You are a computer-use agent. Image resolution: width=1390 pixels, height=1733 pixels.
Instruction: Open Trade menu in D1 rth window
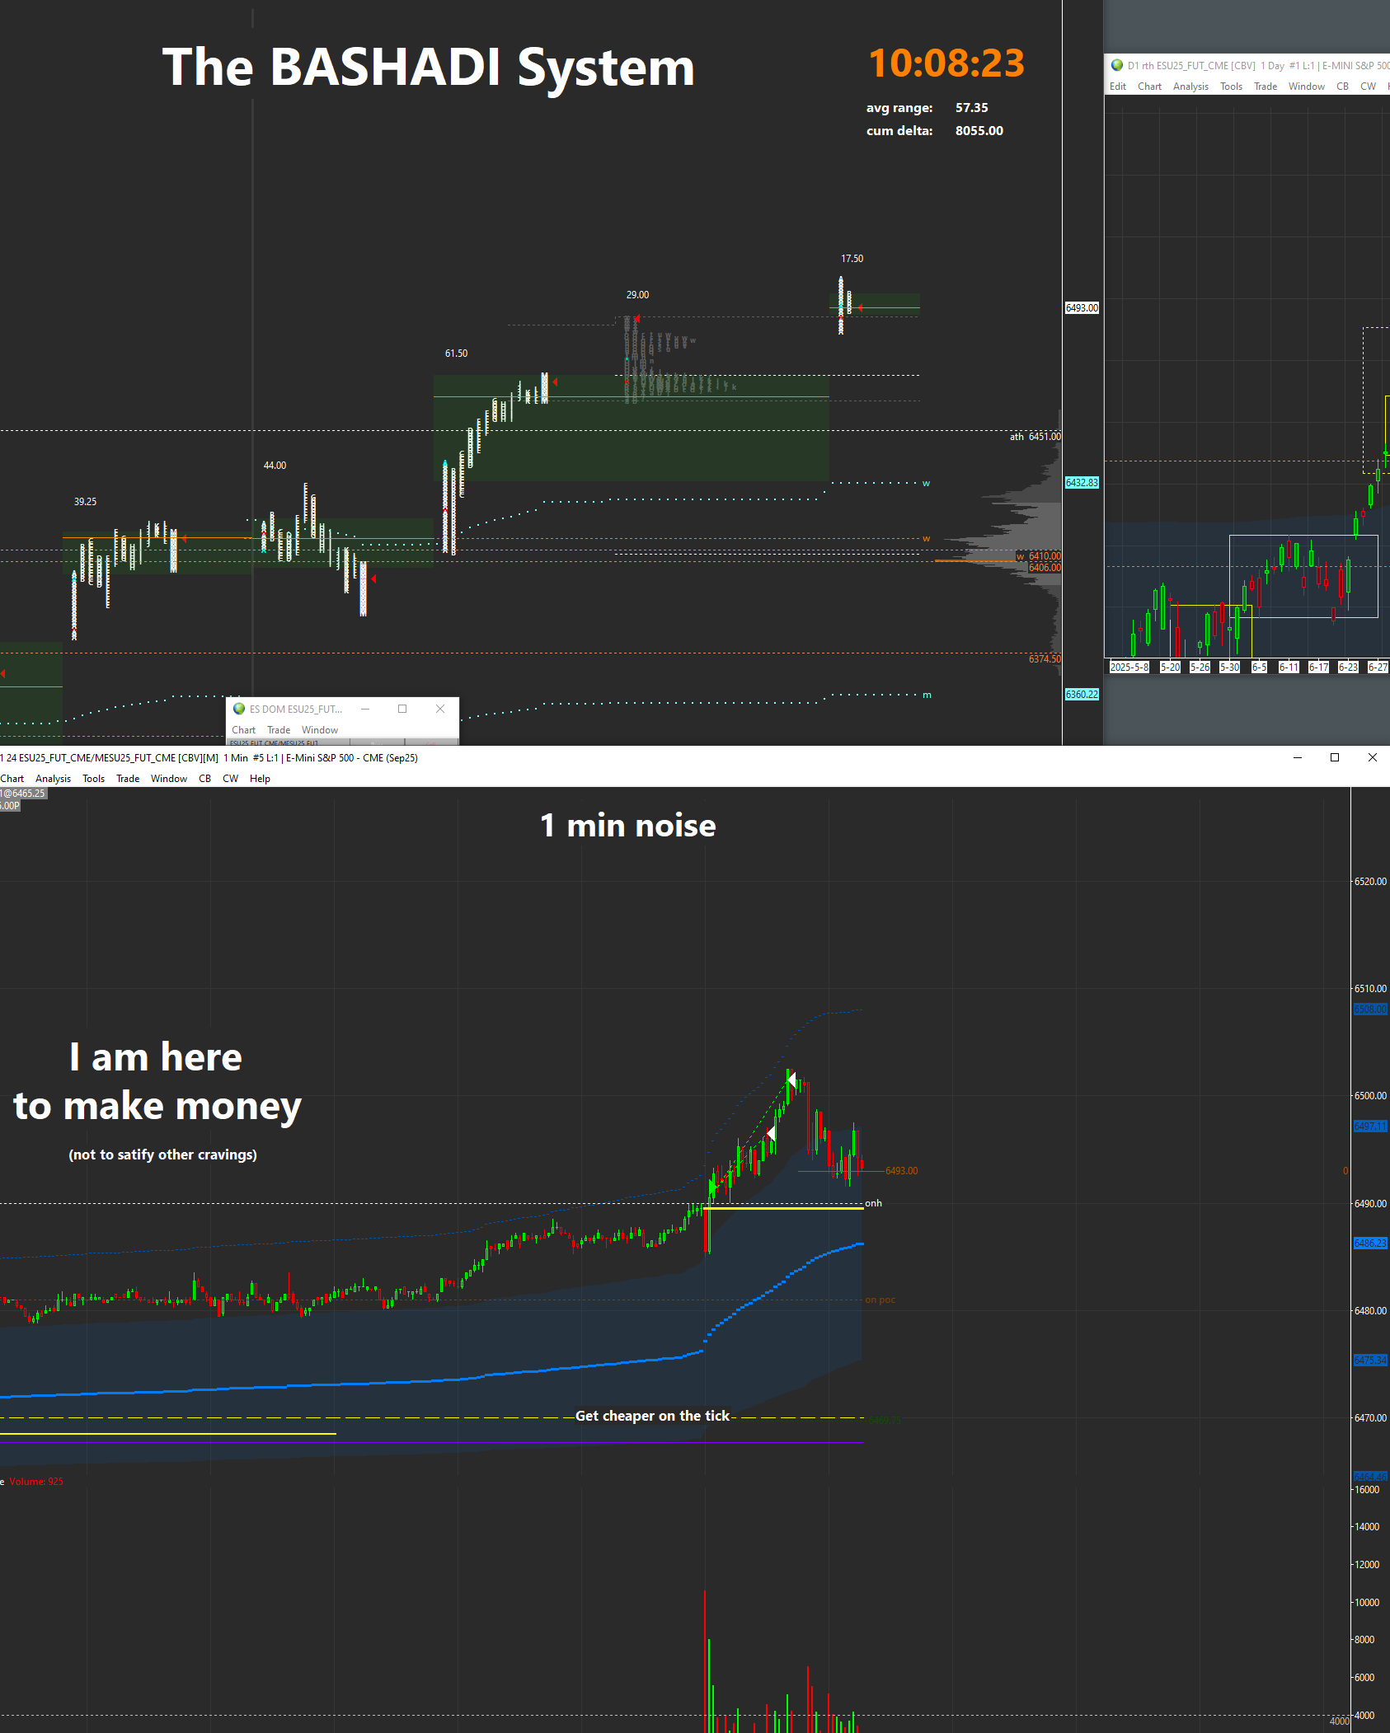pyautogui.click(x=1266, y=87)
